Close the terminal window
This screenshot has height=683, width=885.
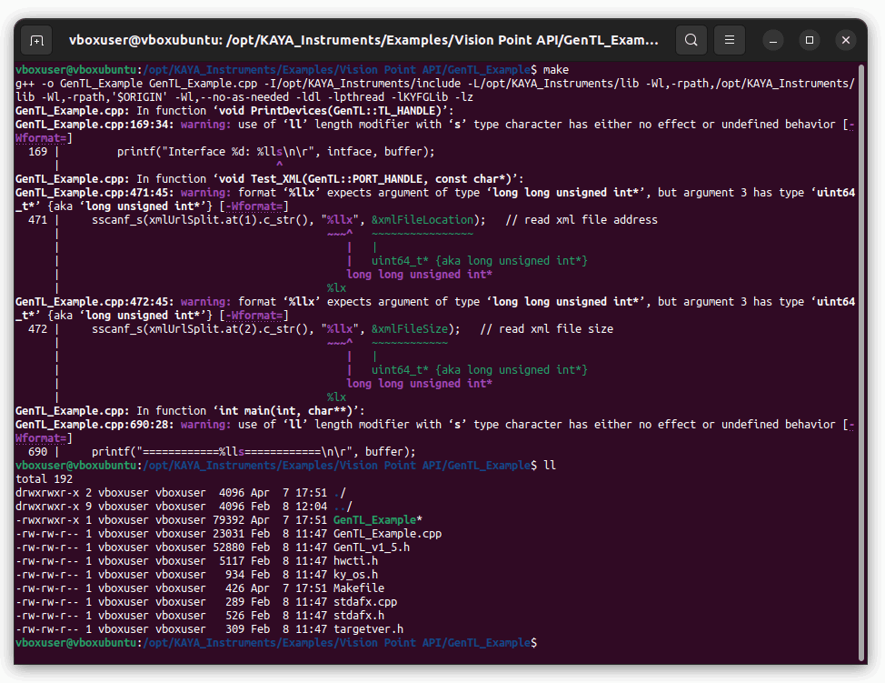pyautogui.click(x=846, y=40)
